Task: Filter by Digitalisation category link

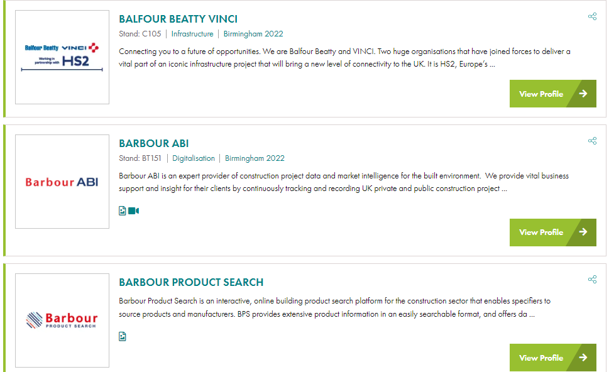Action: [194, 158]
